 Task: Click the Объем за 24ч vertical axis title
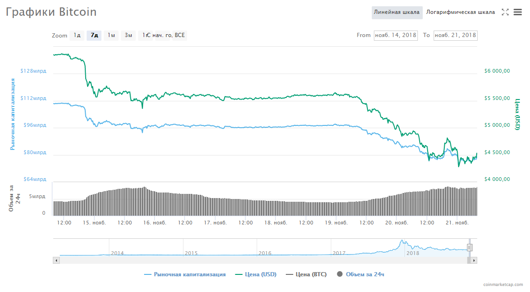pyautogui.click(x=14, y=199)
